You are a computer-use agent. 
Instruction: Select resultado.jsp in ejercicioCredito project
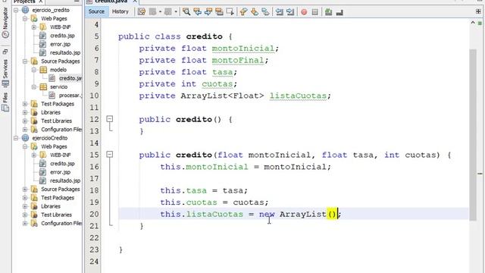click(65, 180)
